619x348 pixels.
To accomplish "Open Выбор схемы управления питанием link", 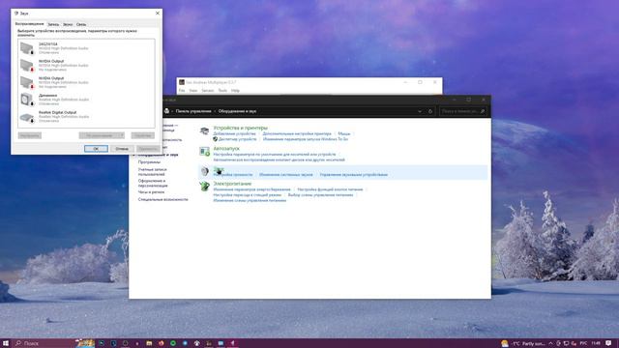I will coord(320,195).
